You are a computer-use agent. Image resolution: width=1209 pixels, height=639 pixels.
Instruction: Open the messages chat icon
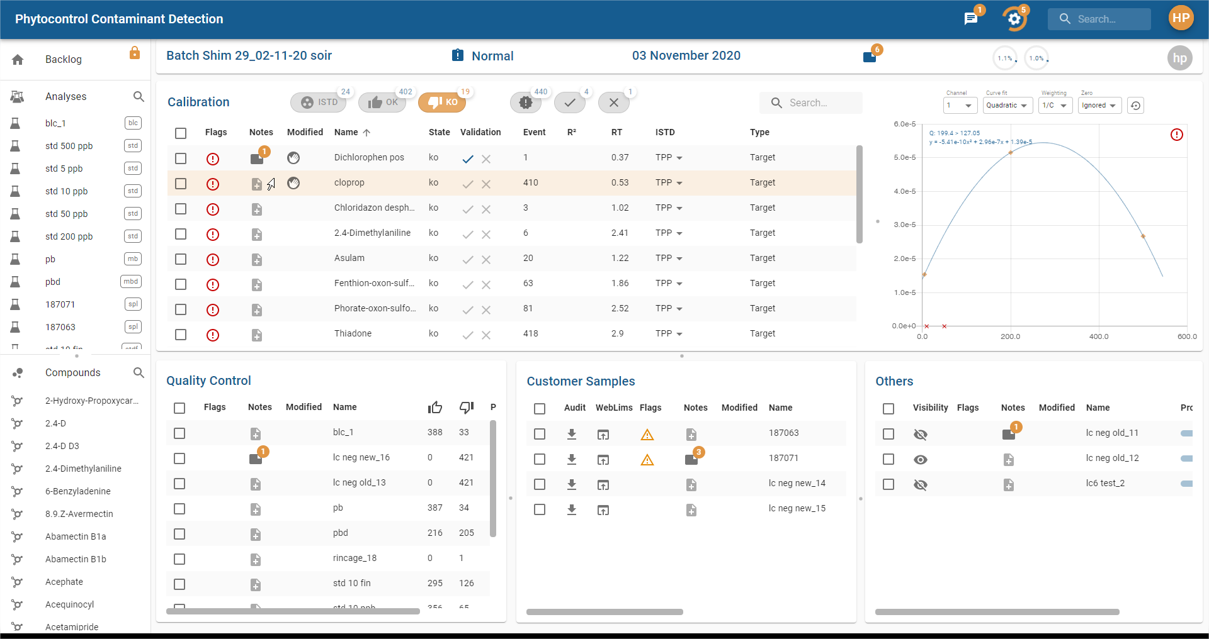pyautogui.click(x=970, y=19)
